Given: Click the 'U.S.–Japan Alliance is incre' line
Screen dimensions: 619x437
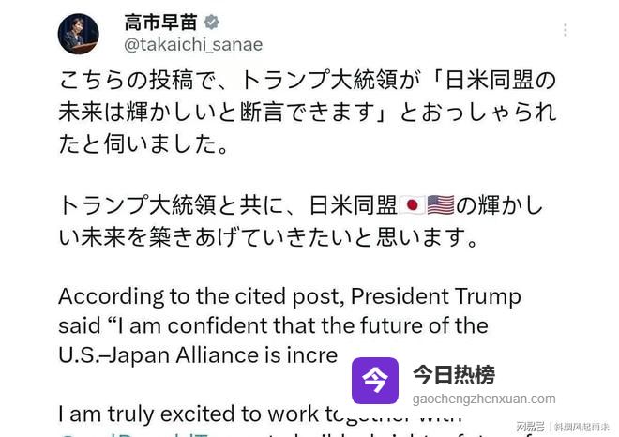Looking at the screenshot, I should [197, 356].
